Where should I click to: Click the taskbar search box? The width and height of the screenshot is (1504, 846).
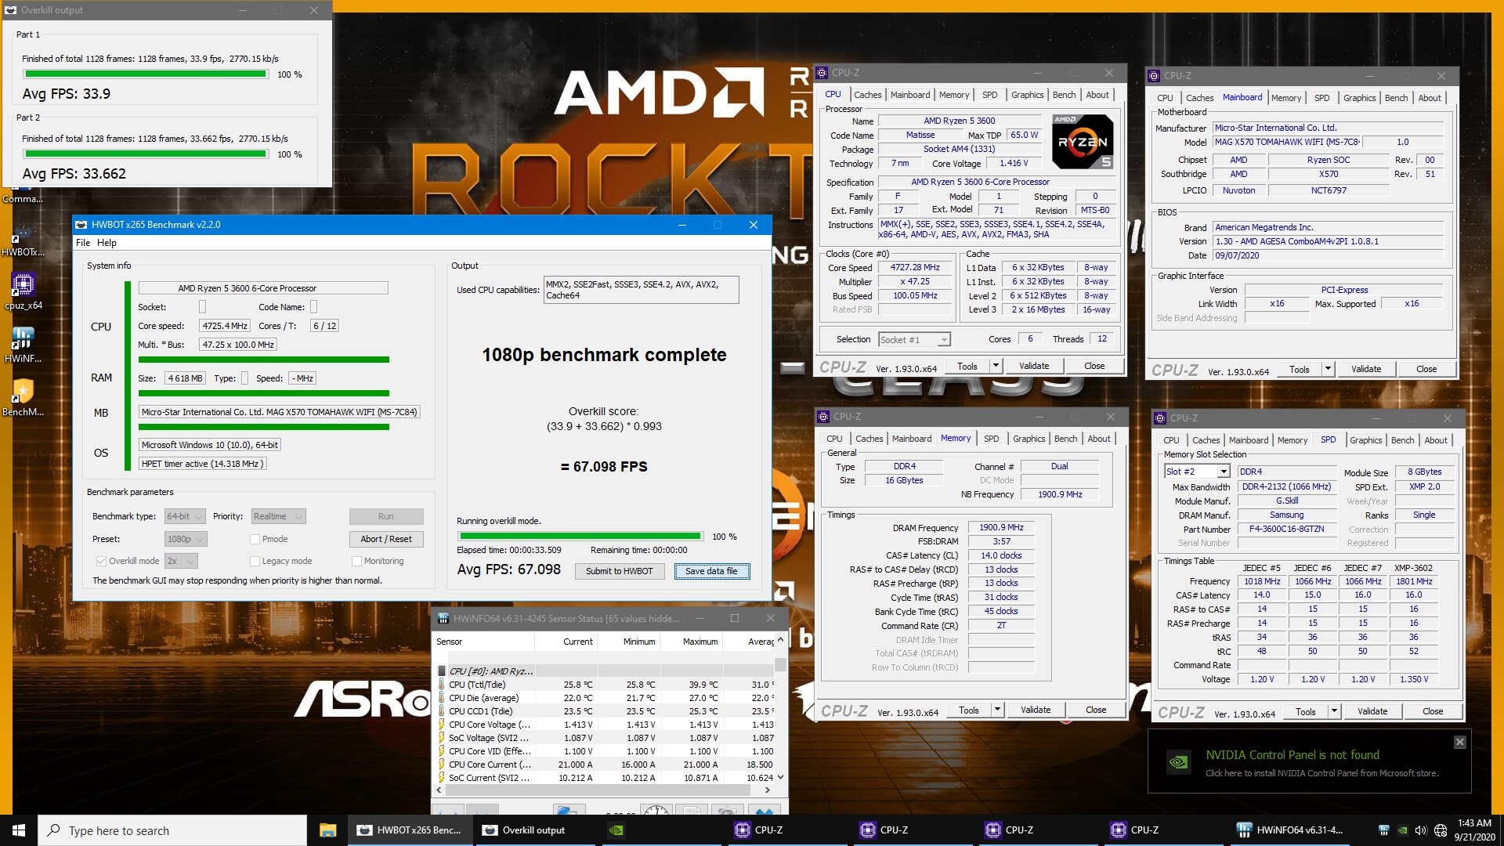(x=172, y=830)
